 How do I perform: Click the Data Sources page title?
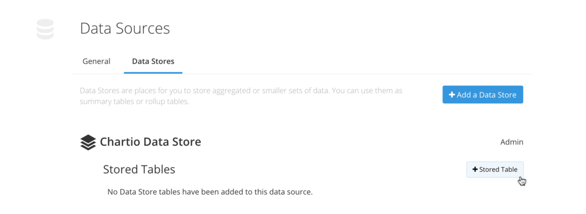(x=125, y=28)
